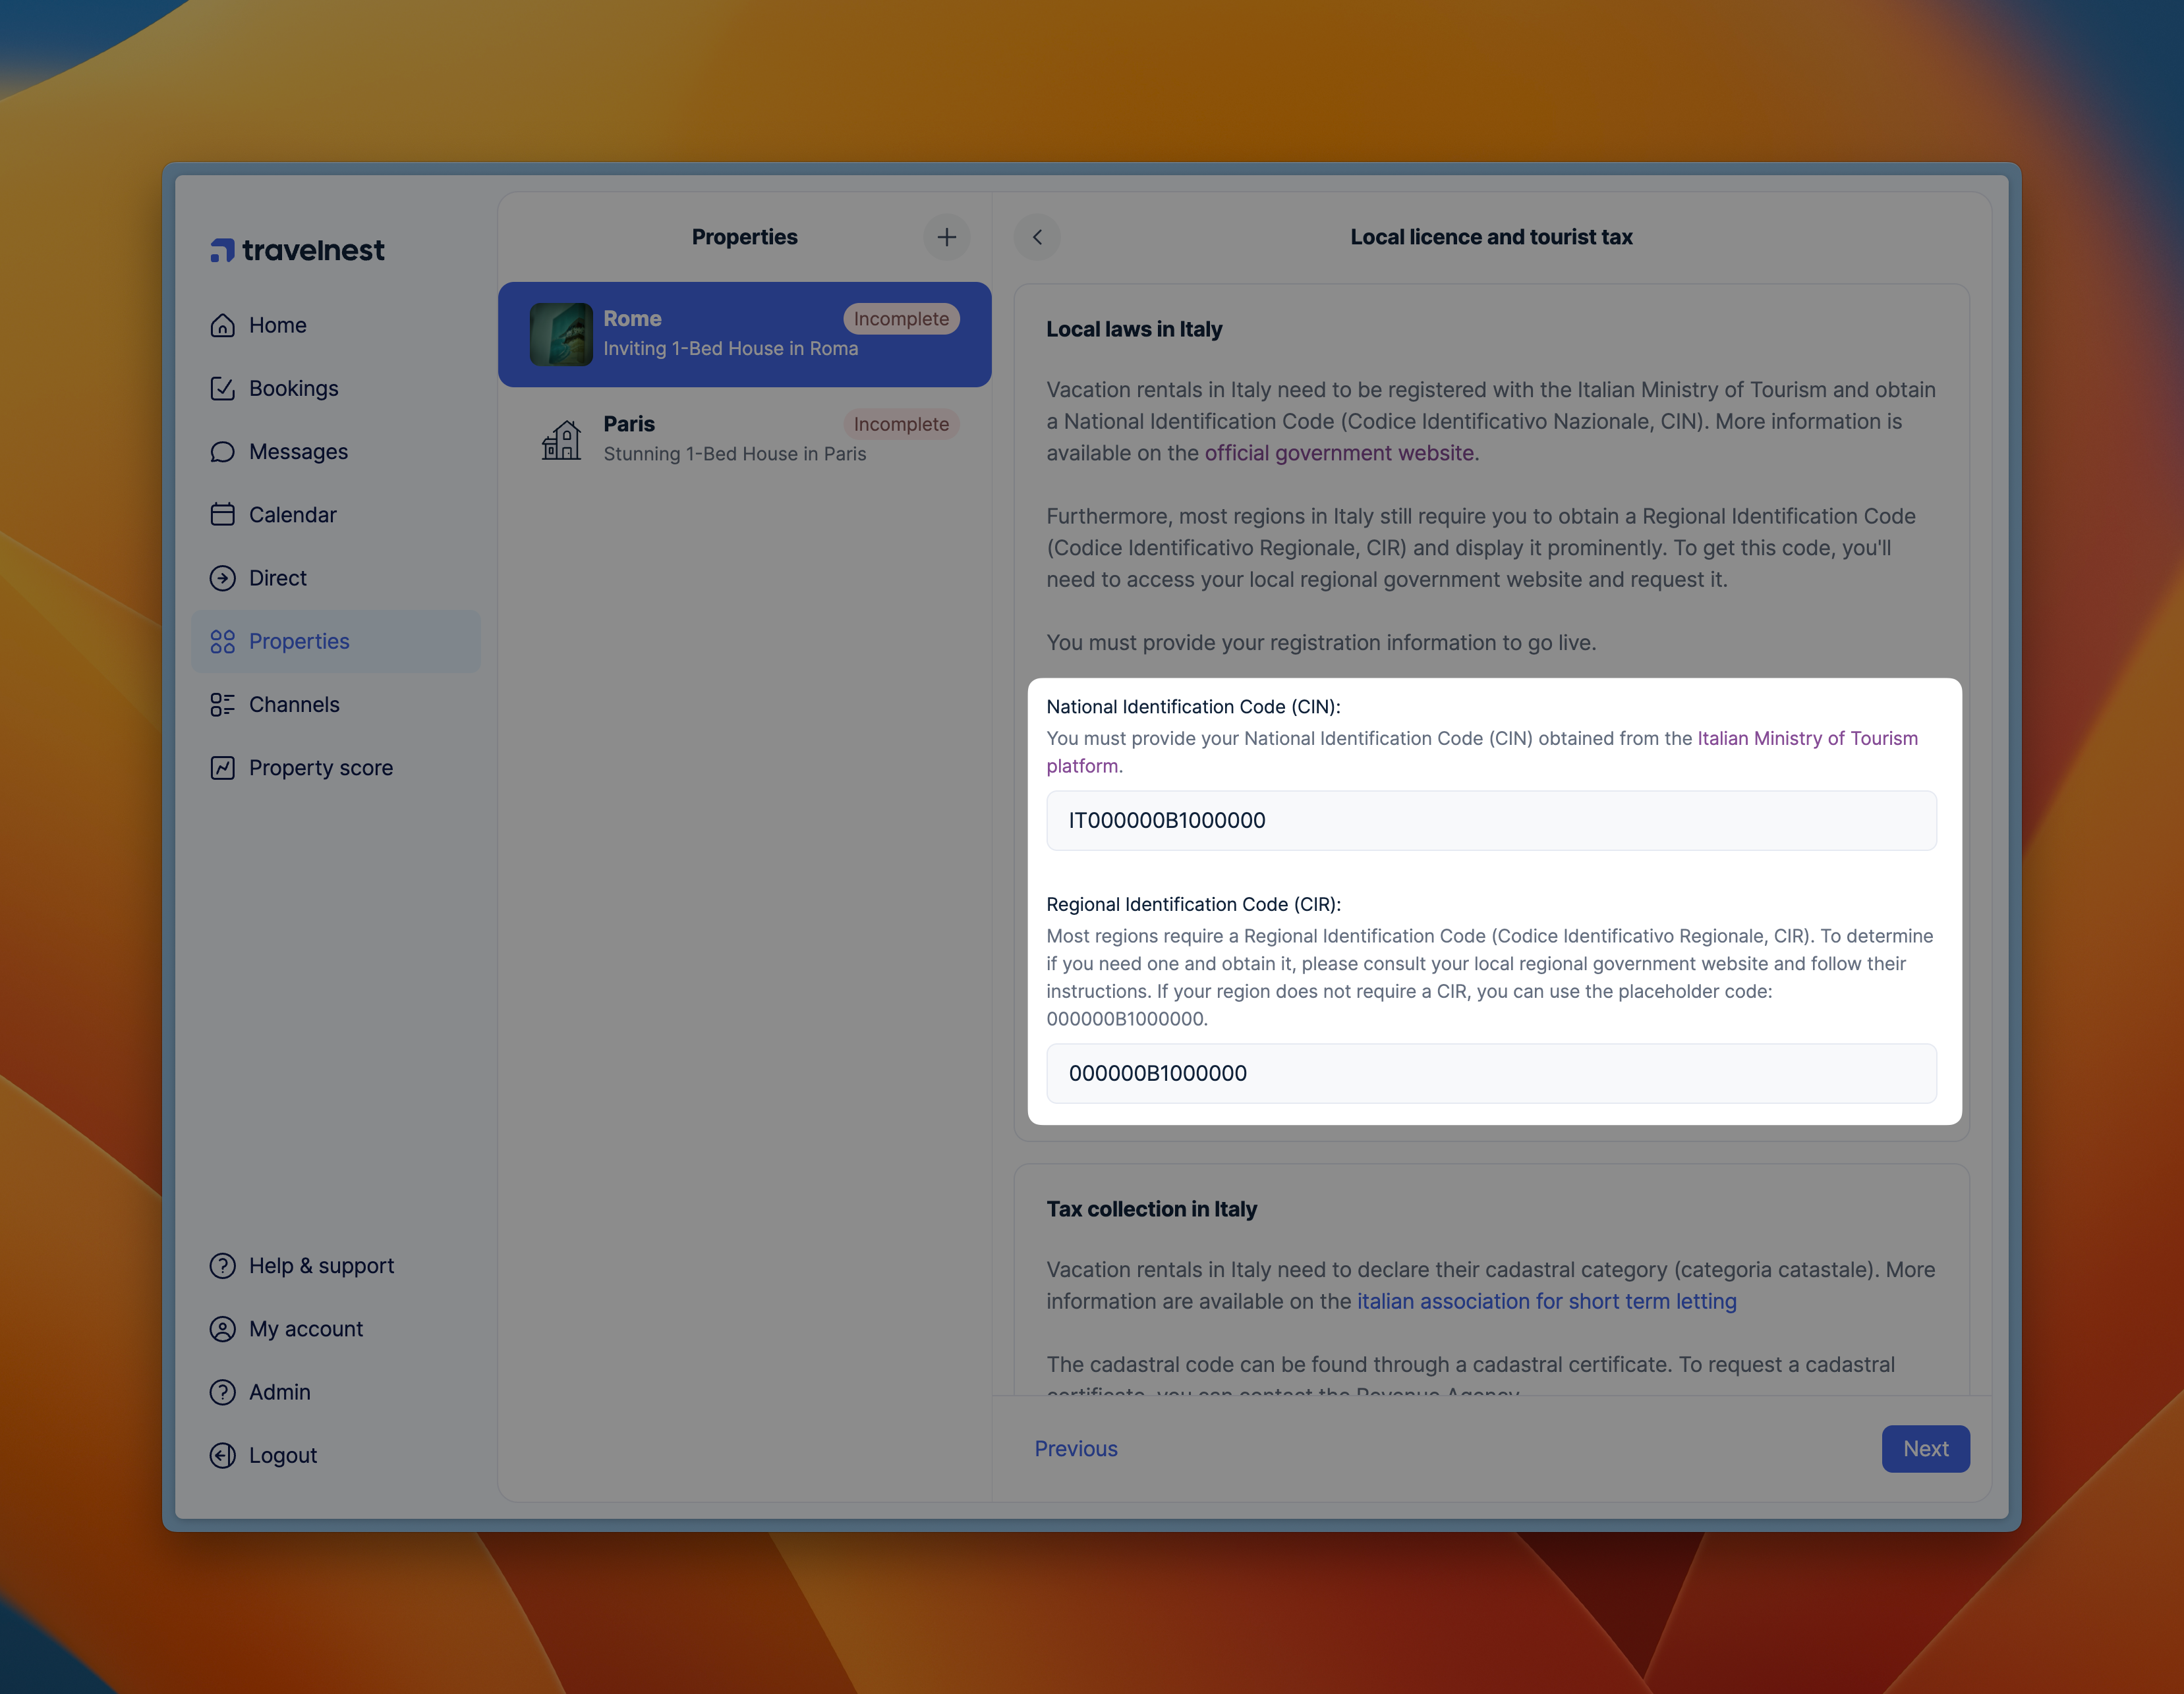Open the official government website link
Screen dimensions: 2184x1694
click(1338, 454)
